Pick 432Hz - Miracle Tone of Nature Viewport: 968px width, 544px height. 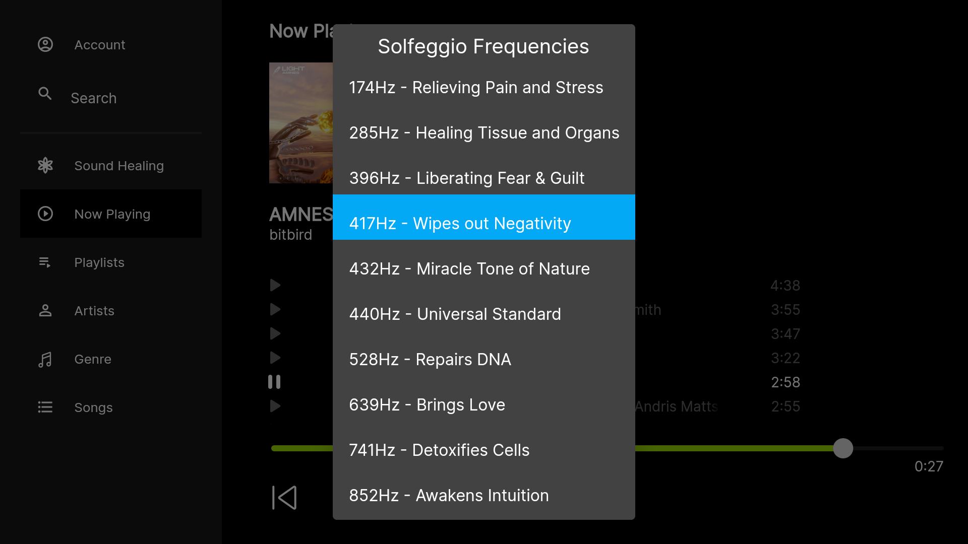(469, 268)
